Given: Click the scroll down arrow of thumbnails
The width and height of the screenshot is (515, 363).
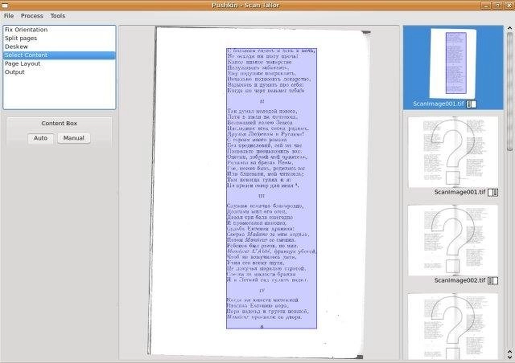Looking at the screenshot, I should pos(510,357).
